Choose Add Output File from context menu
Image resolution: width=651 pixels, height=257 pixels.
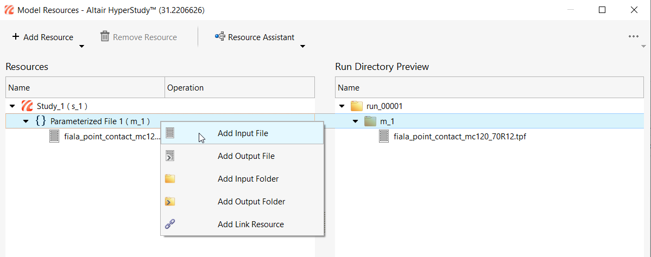(242, 156)
